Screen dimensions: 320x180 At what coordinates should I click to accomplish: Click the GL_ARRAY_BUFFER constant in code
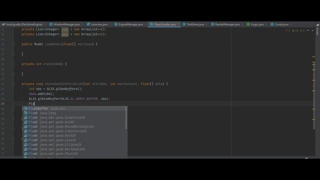[84, 99]
